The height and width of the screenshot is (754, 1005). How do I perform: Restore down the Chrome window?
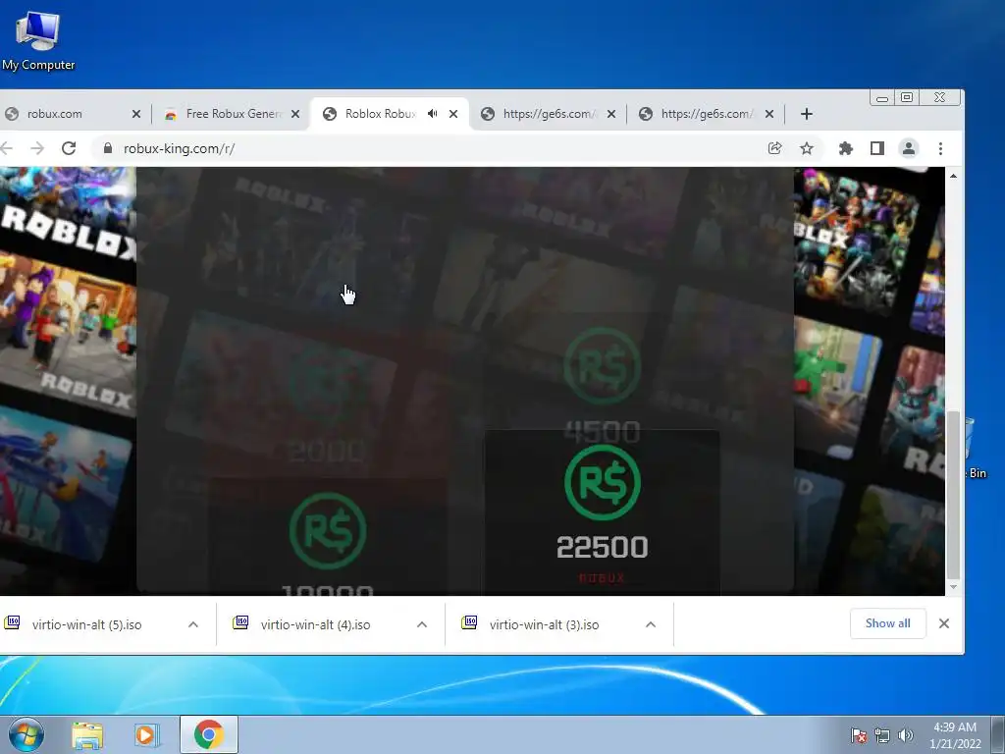907,97
